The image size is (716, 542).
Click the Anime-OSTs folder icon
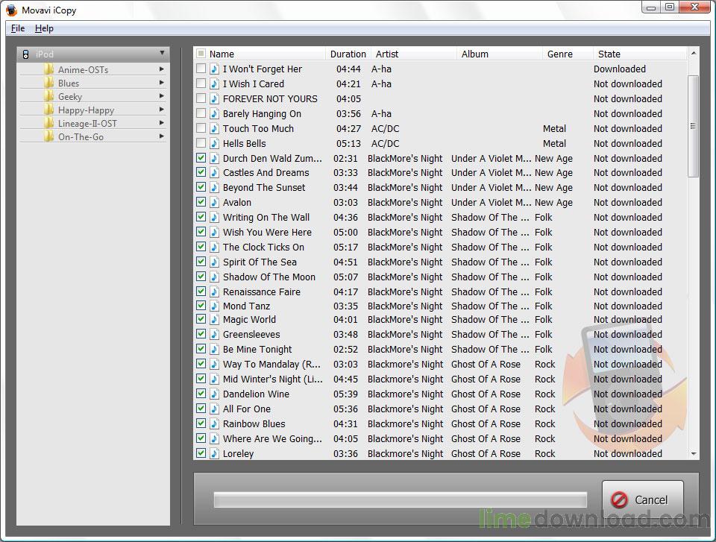(48, 70)
